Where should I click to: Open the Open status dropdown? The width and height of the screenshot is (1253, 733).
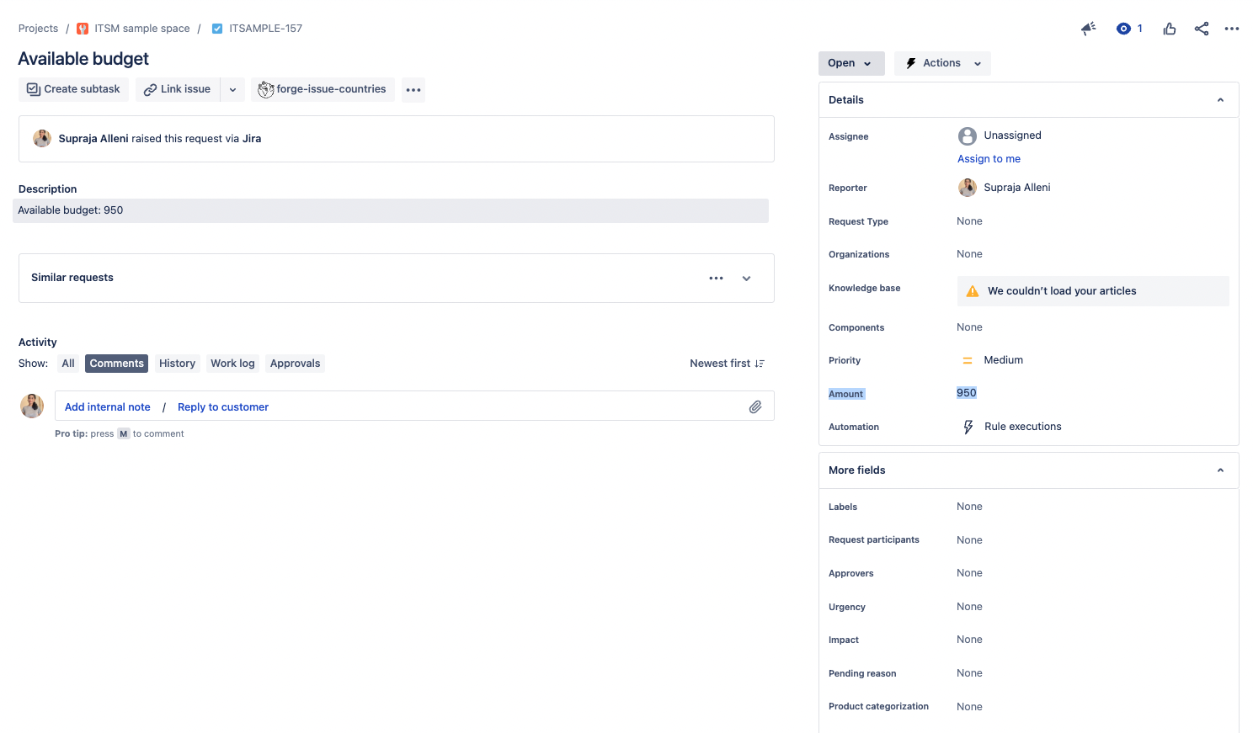tap(850, 63)
